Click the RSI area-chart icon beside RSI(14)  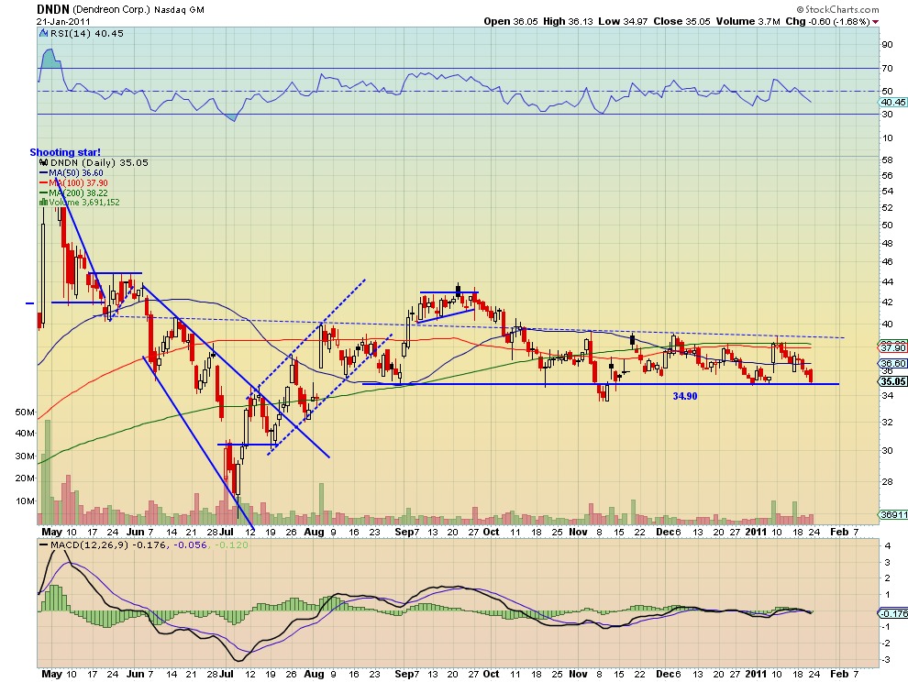tap(43, 34)
